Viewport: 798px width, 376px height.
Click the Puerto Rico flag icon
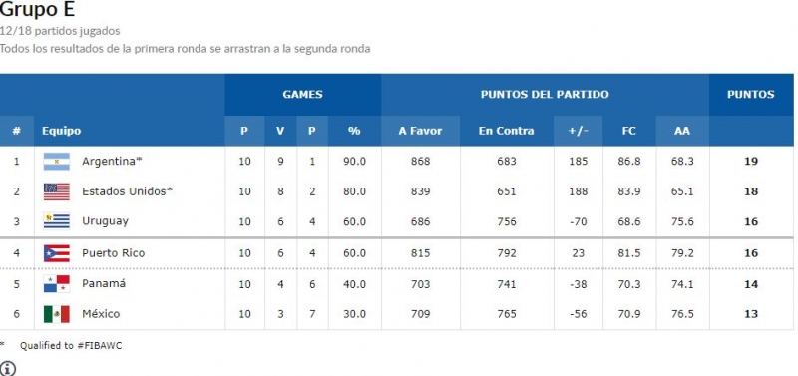coord(57,253)
